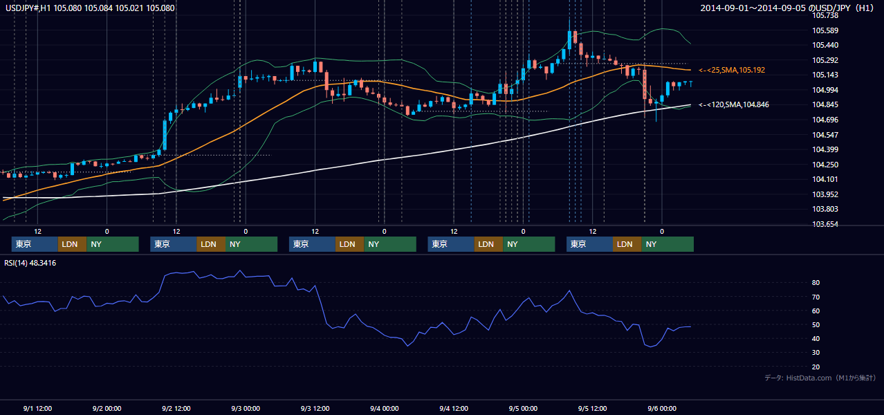Click price axis value 105.589
This screenshot has height=415, width=884.
(825, 30)
